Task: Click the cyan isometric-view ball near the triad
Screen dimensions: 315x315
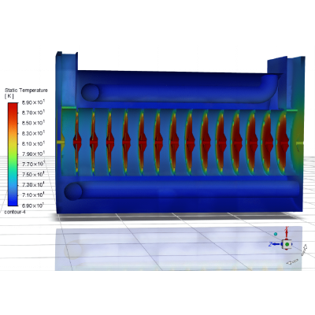Action: click(x=276, y=234)
